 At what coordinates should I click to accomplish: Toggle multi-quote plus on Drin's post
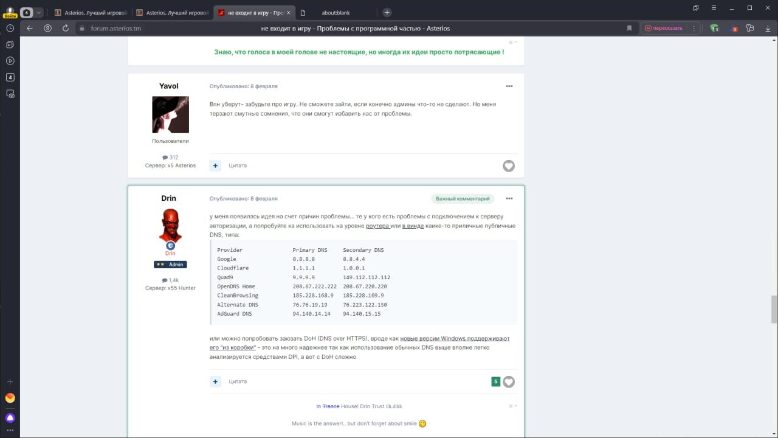click(x=215, y=381)
